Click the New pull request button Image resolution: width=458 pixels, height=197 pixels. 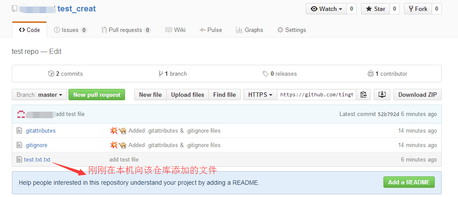click(x=97, y=95)
